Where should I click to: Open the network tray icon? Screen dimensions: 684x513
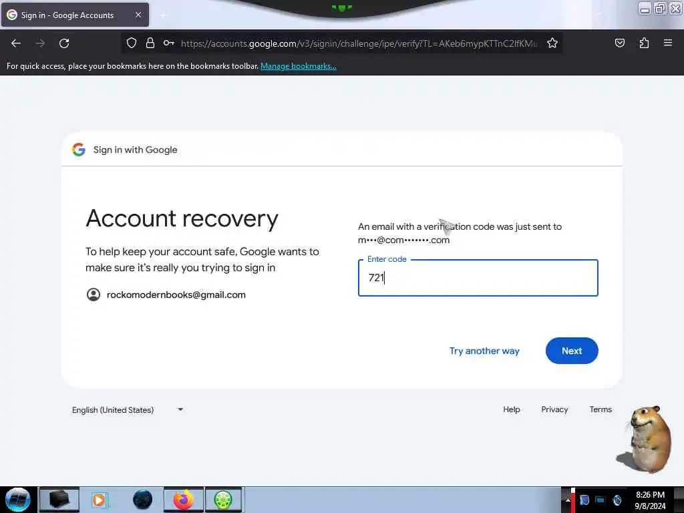pyautogui.click(x=601, y=500)
